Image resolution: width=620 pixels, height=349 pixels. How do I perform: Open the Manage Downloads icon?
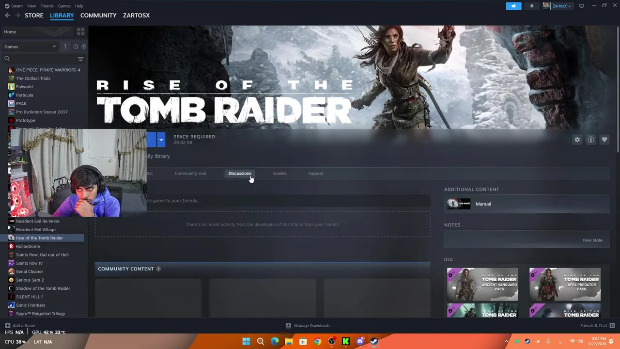[x=288, y=326]
